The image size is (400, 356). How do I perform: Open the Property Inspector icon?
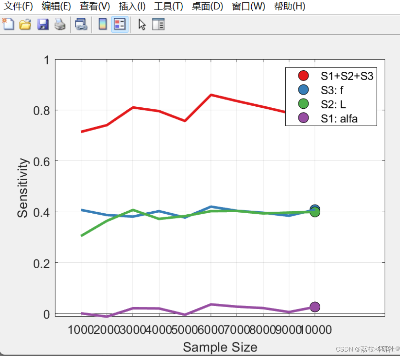point(158,24)
